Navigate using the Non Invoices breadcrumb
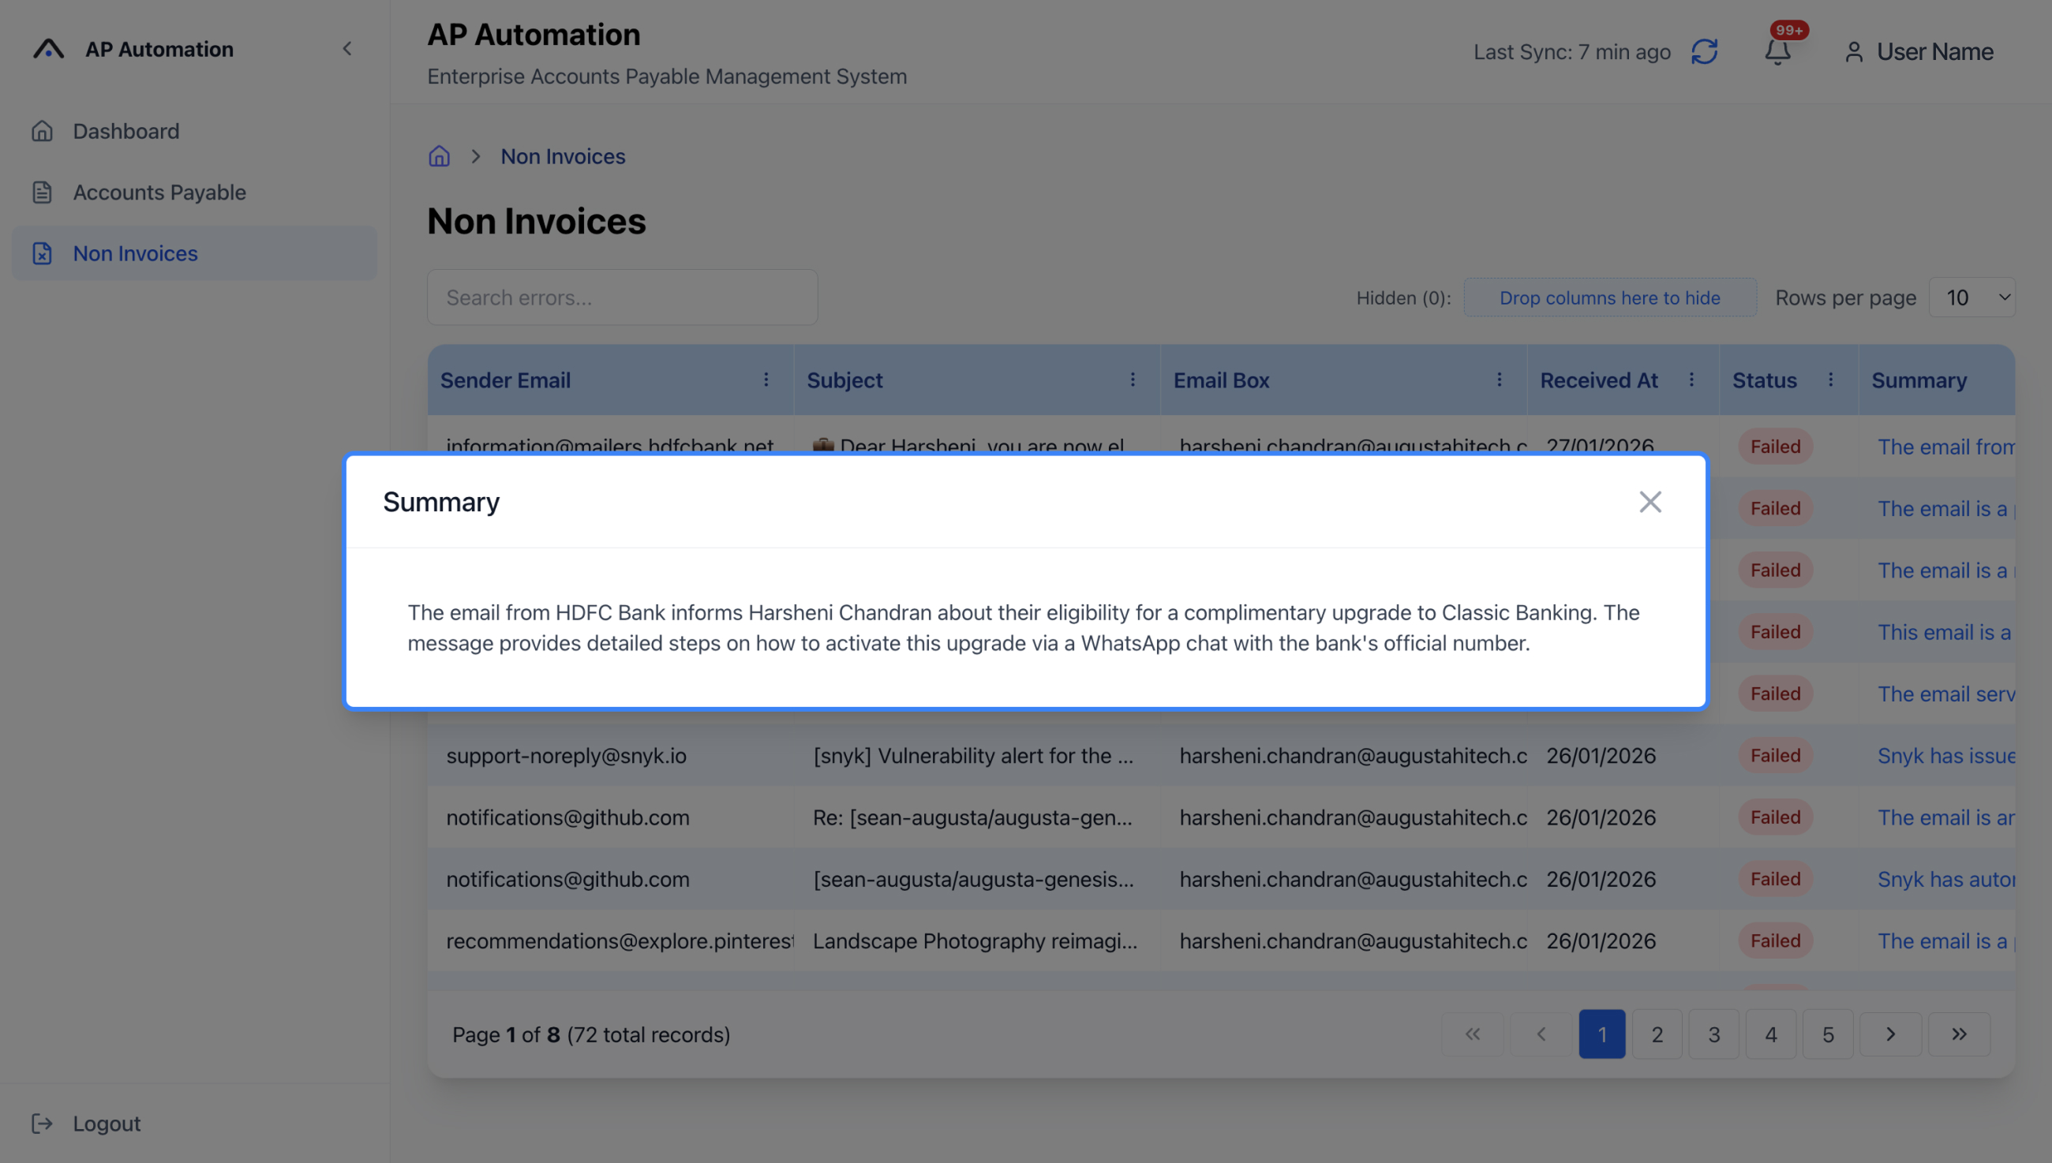Screen dimensions: 2052x1163 [562, 155]
